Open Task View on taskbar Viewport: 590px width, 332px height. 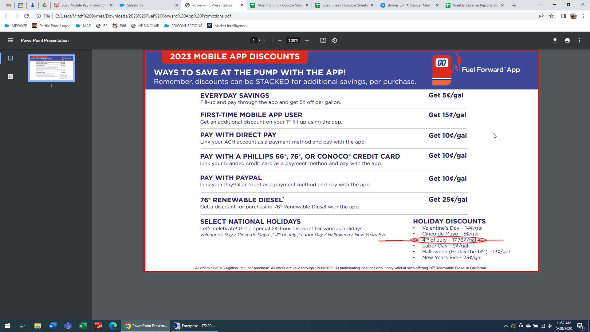pyautogui.click(x=22, y=326)
